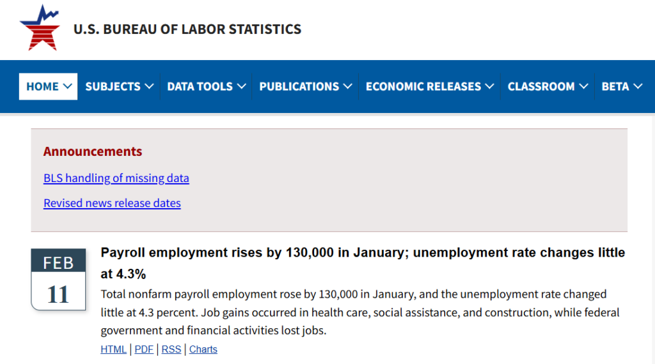655x364 pixels.
Task: Open the HTML version link
Action: pos(114,349)
